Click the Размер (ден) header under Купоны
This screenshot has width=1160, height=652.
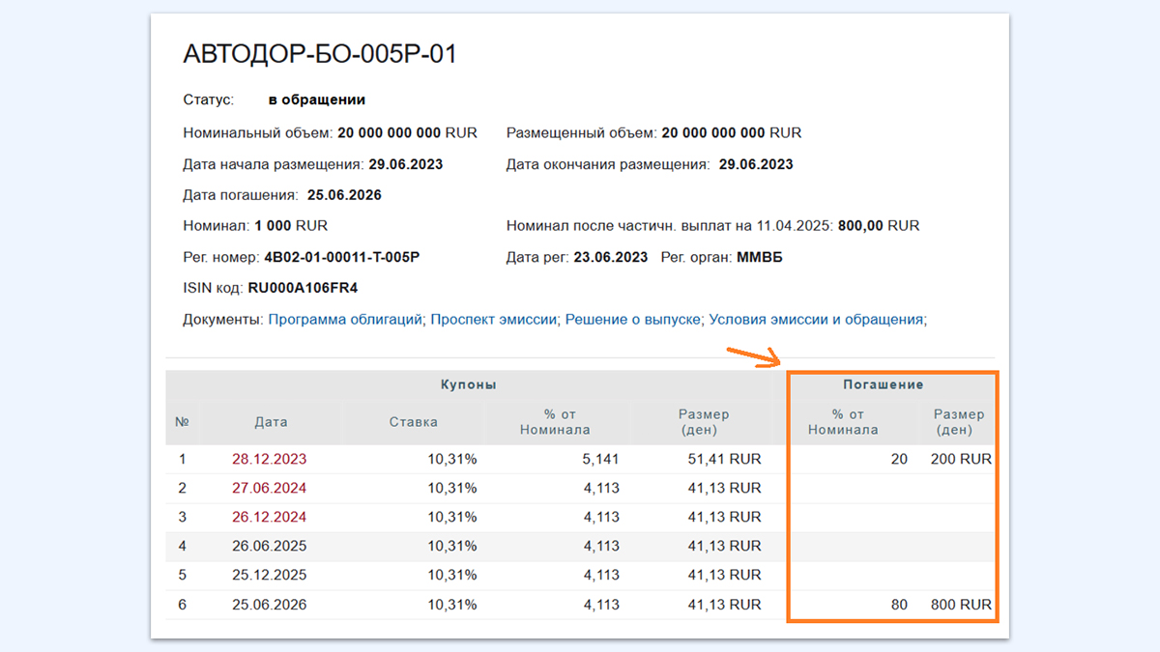[x=704, y=422]
